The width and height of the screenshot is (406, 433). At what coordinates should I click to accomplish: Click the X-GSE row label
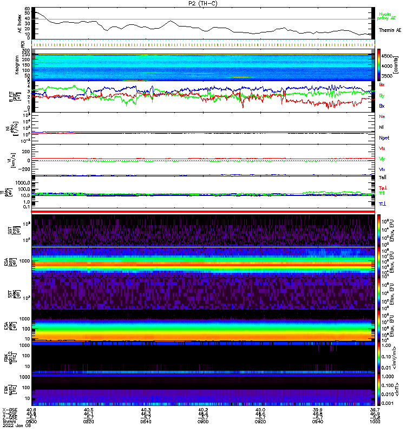(x=10, y=410)
